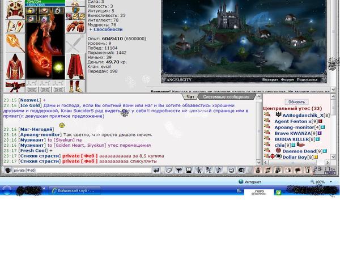Click the red gloves equipment slot
The width and height of the screenshot is (340, 255).
click(x=75, y=27)
